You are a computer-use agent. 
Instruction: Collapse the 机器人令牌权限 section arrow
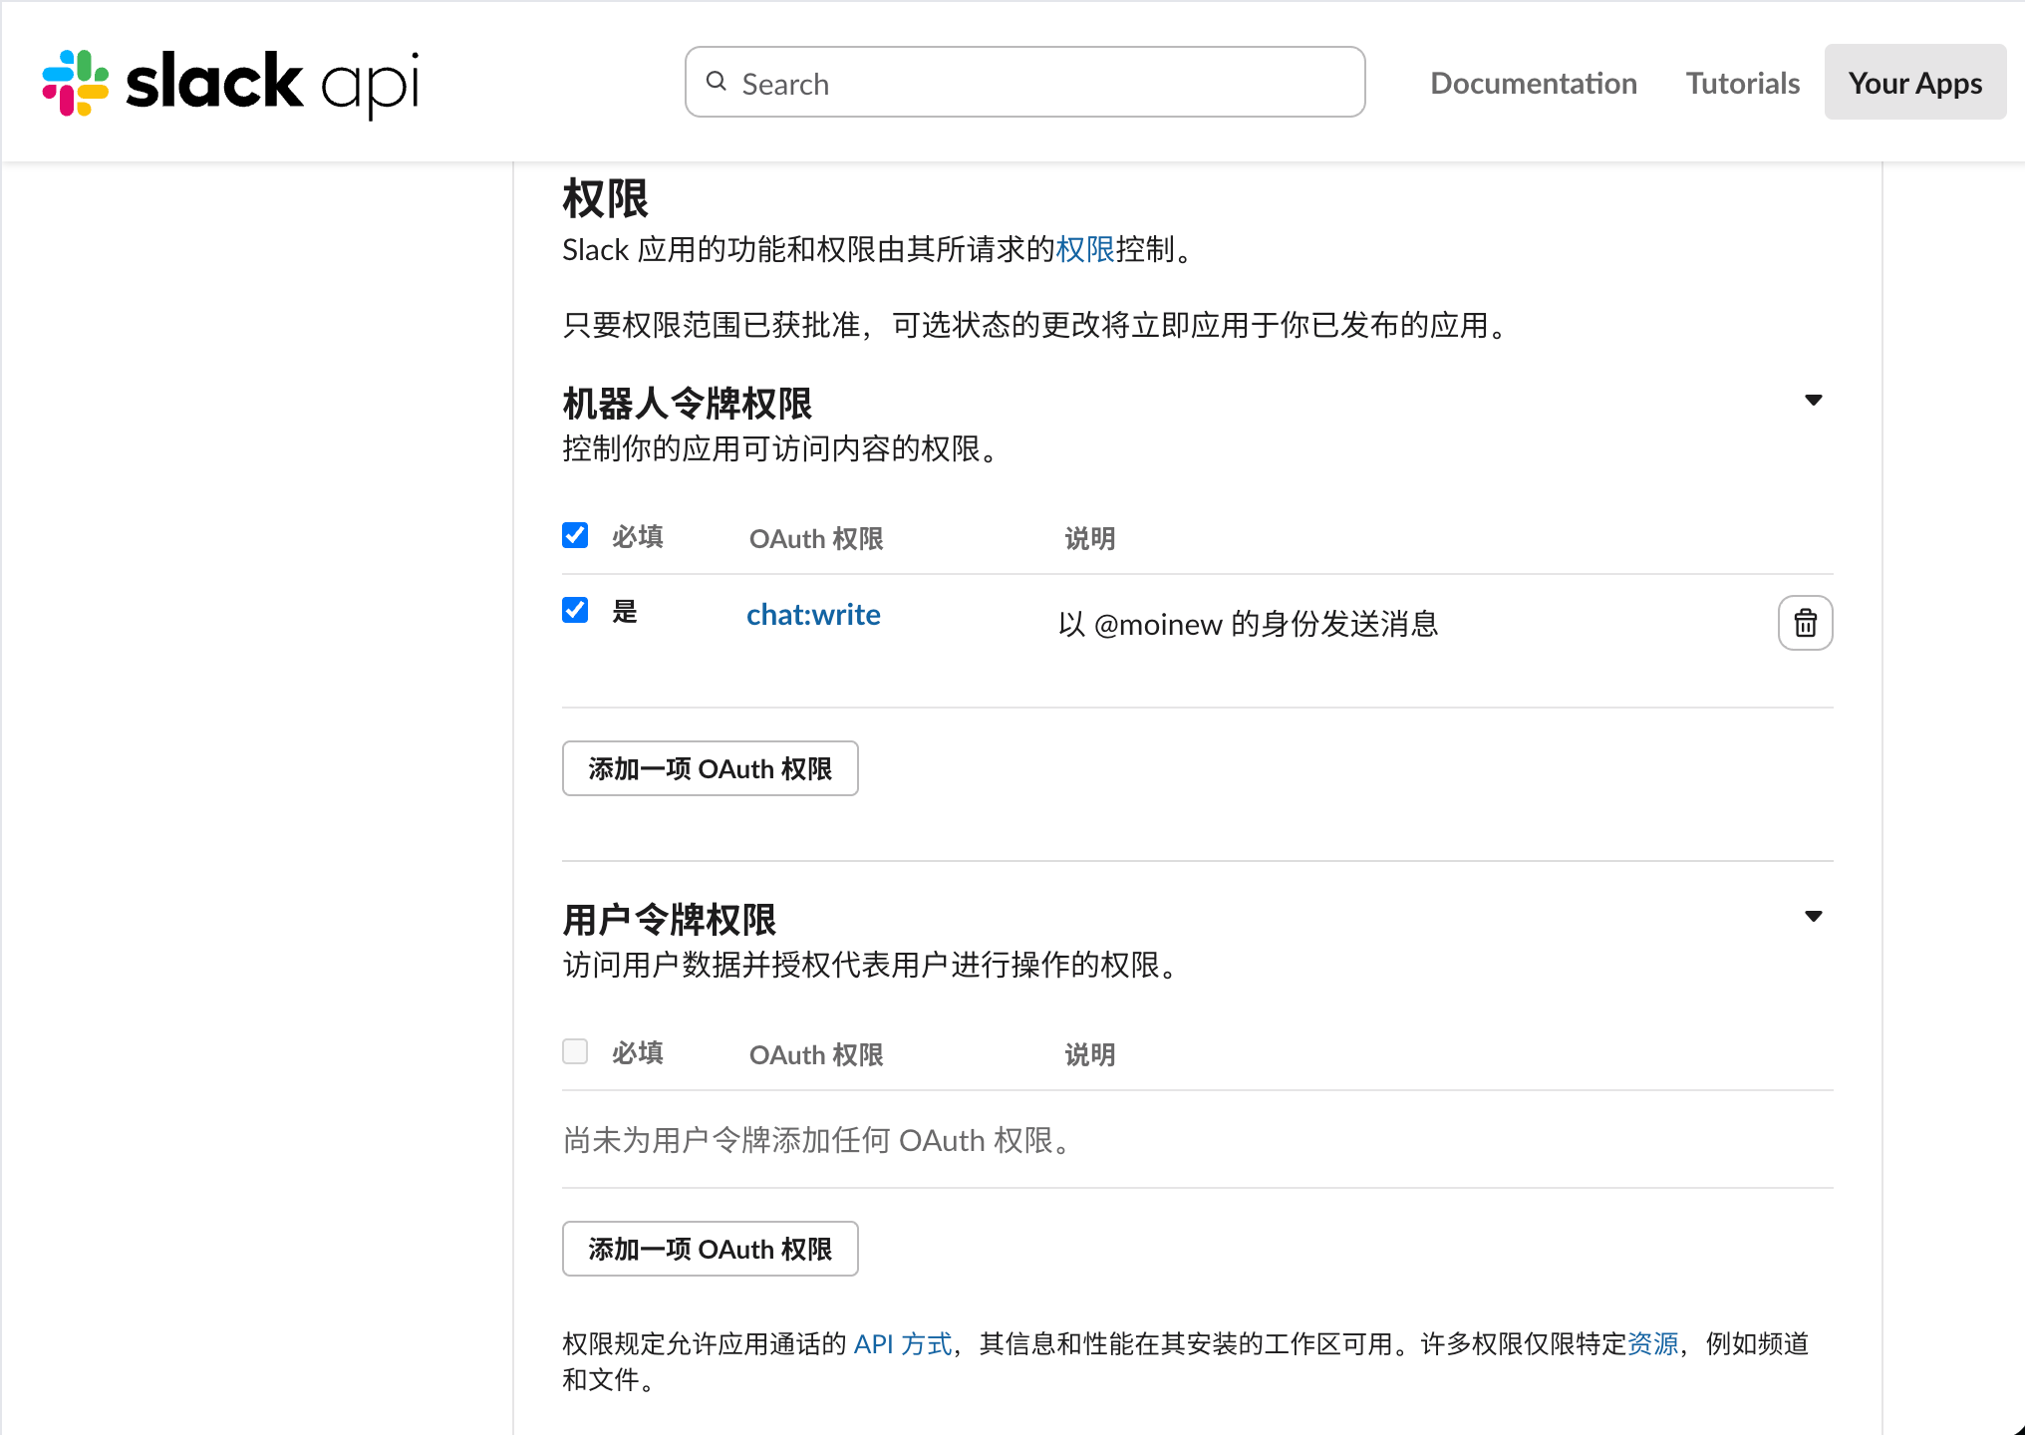point(1814,401)
